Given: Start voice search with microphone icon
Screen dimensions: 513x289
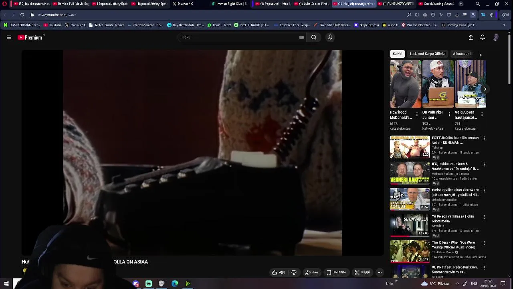Looking at the screenshot, I should pyautogui.click(x=330, y=37).
